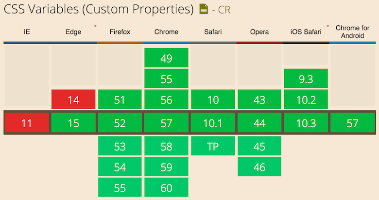
Task: Click iOS Safari 9.3 cell
Action: coord(306,79)
